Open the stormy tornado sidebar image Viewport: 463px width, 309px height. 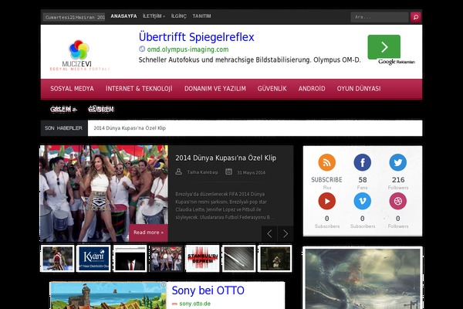click(363, 278)
